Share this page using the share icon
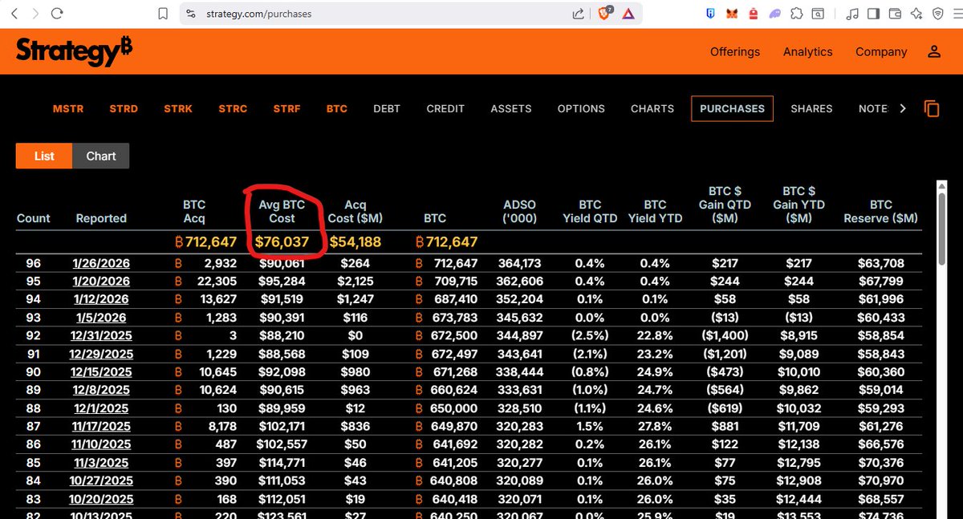 (x=578, y=14)
